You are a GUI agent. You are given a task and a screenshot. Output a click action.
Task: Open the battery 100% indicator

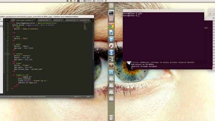click(x=87, y=1)
